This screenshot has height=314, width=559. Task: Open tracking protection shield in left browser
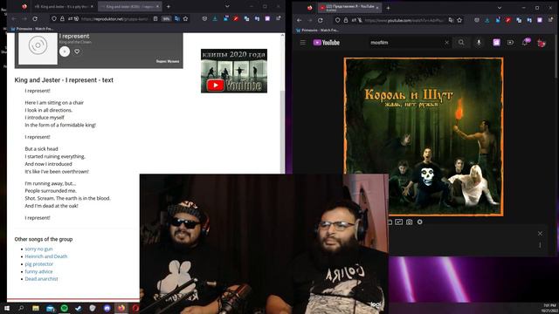tap(54, 18)
